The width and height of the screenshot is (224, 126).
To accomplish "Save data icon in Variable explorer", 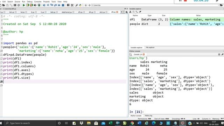I will click(x=134, y=12).
